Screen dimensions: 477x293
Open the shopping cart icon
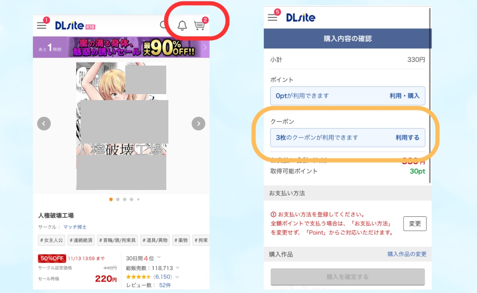(199, 25)
